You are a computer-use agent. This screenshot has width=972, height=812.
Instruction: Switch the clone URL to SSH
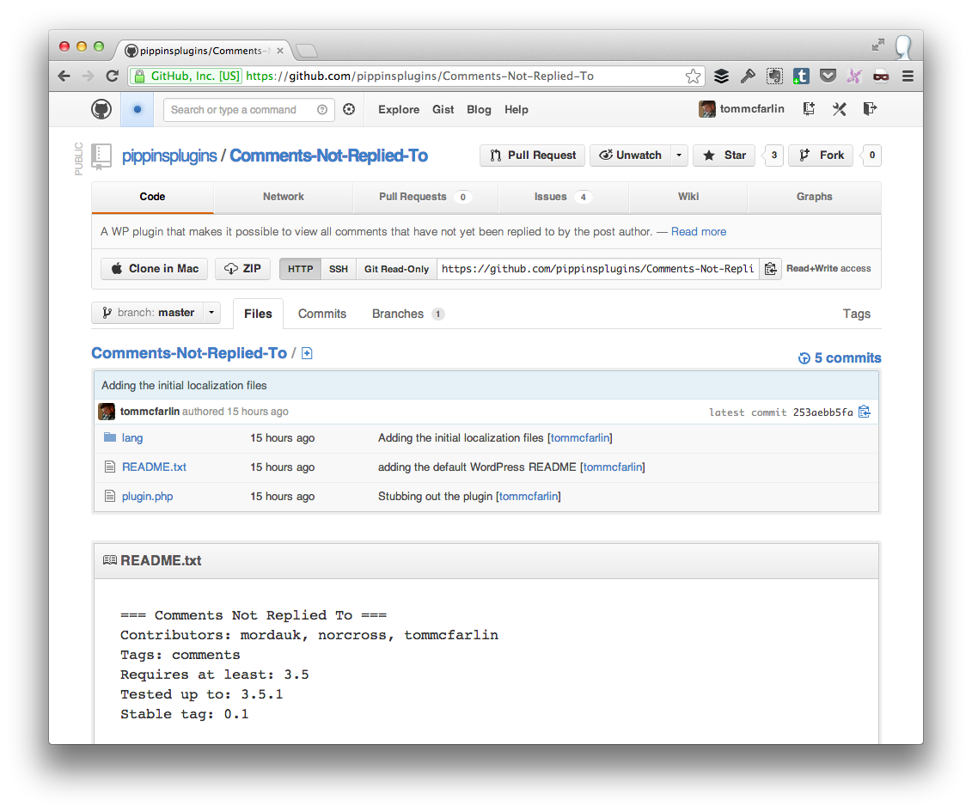pyautogui.click(x=338, y=268)
